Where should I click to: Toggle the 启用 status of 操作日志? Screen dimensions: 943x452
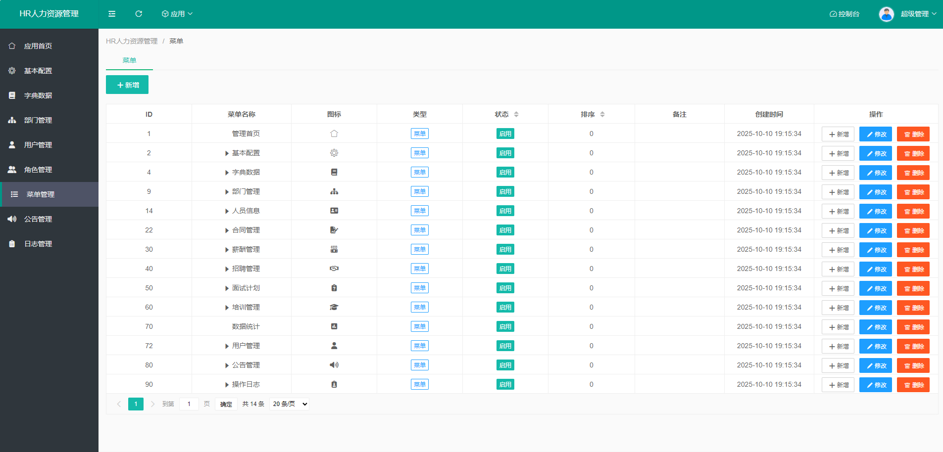coord(505,384)
